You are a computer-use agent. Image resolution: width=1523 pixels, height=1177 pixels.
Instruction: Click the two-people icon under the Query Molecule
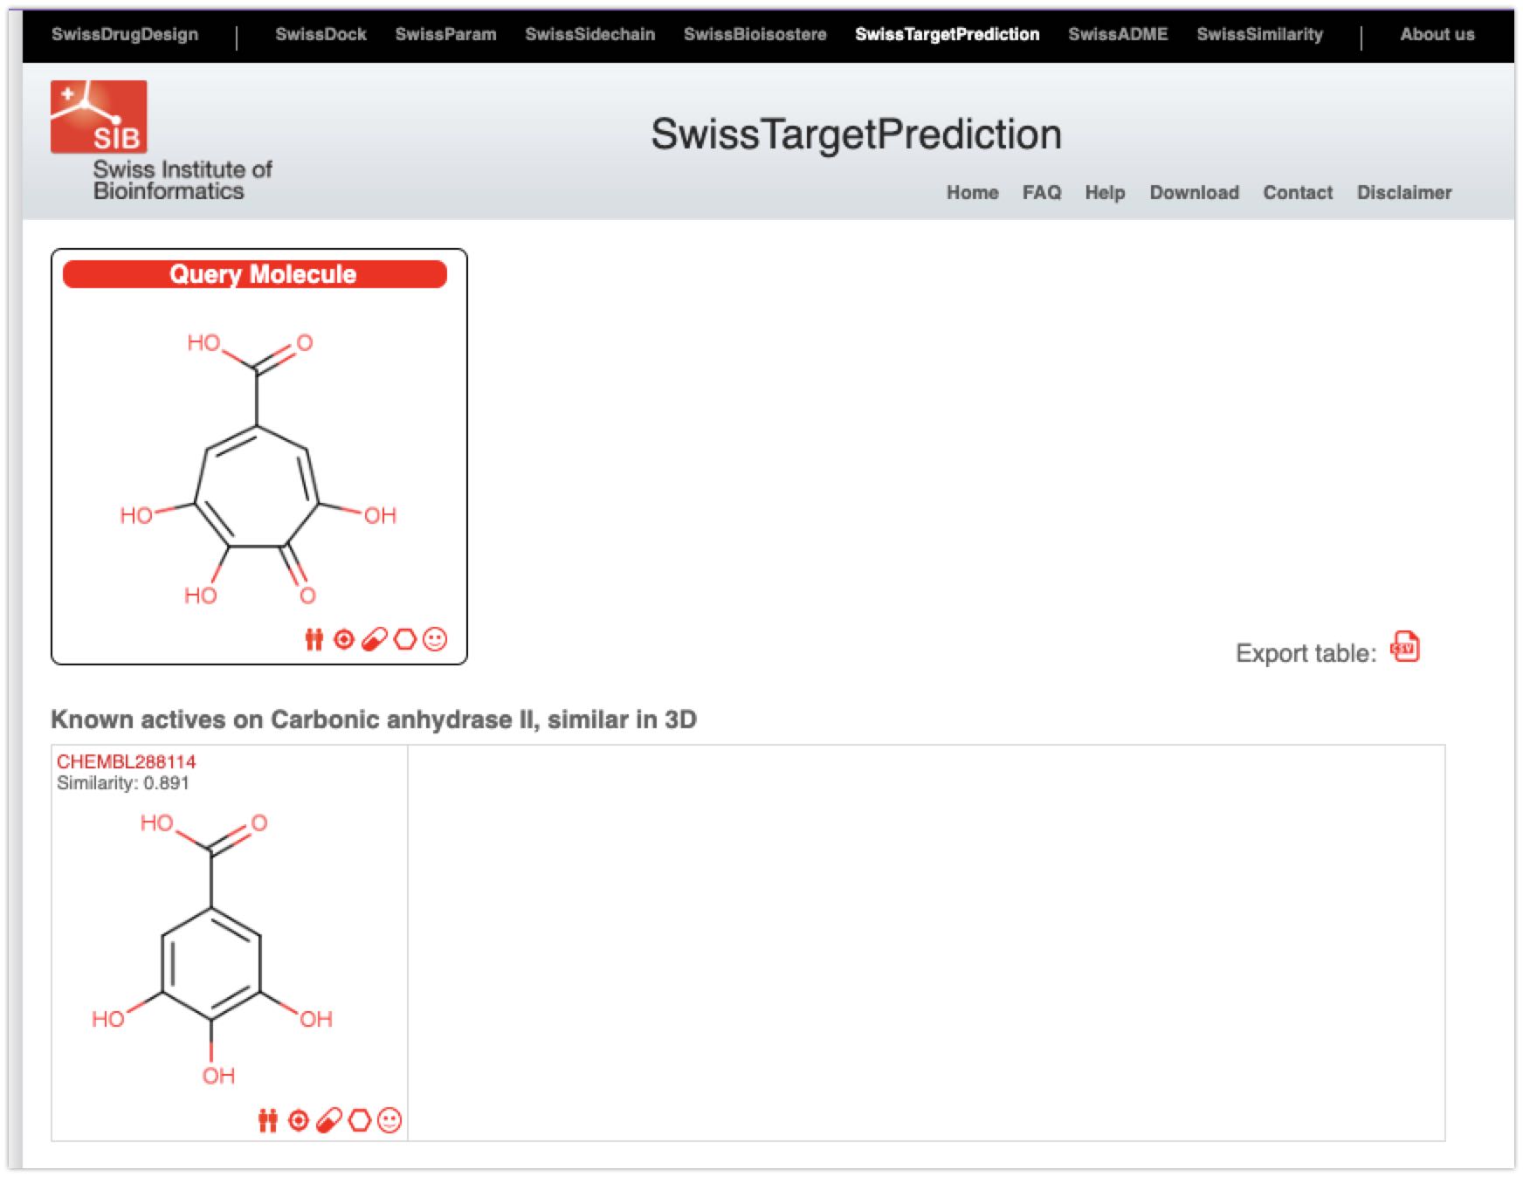point(314,640)
